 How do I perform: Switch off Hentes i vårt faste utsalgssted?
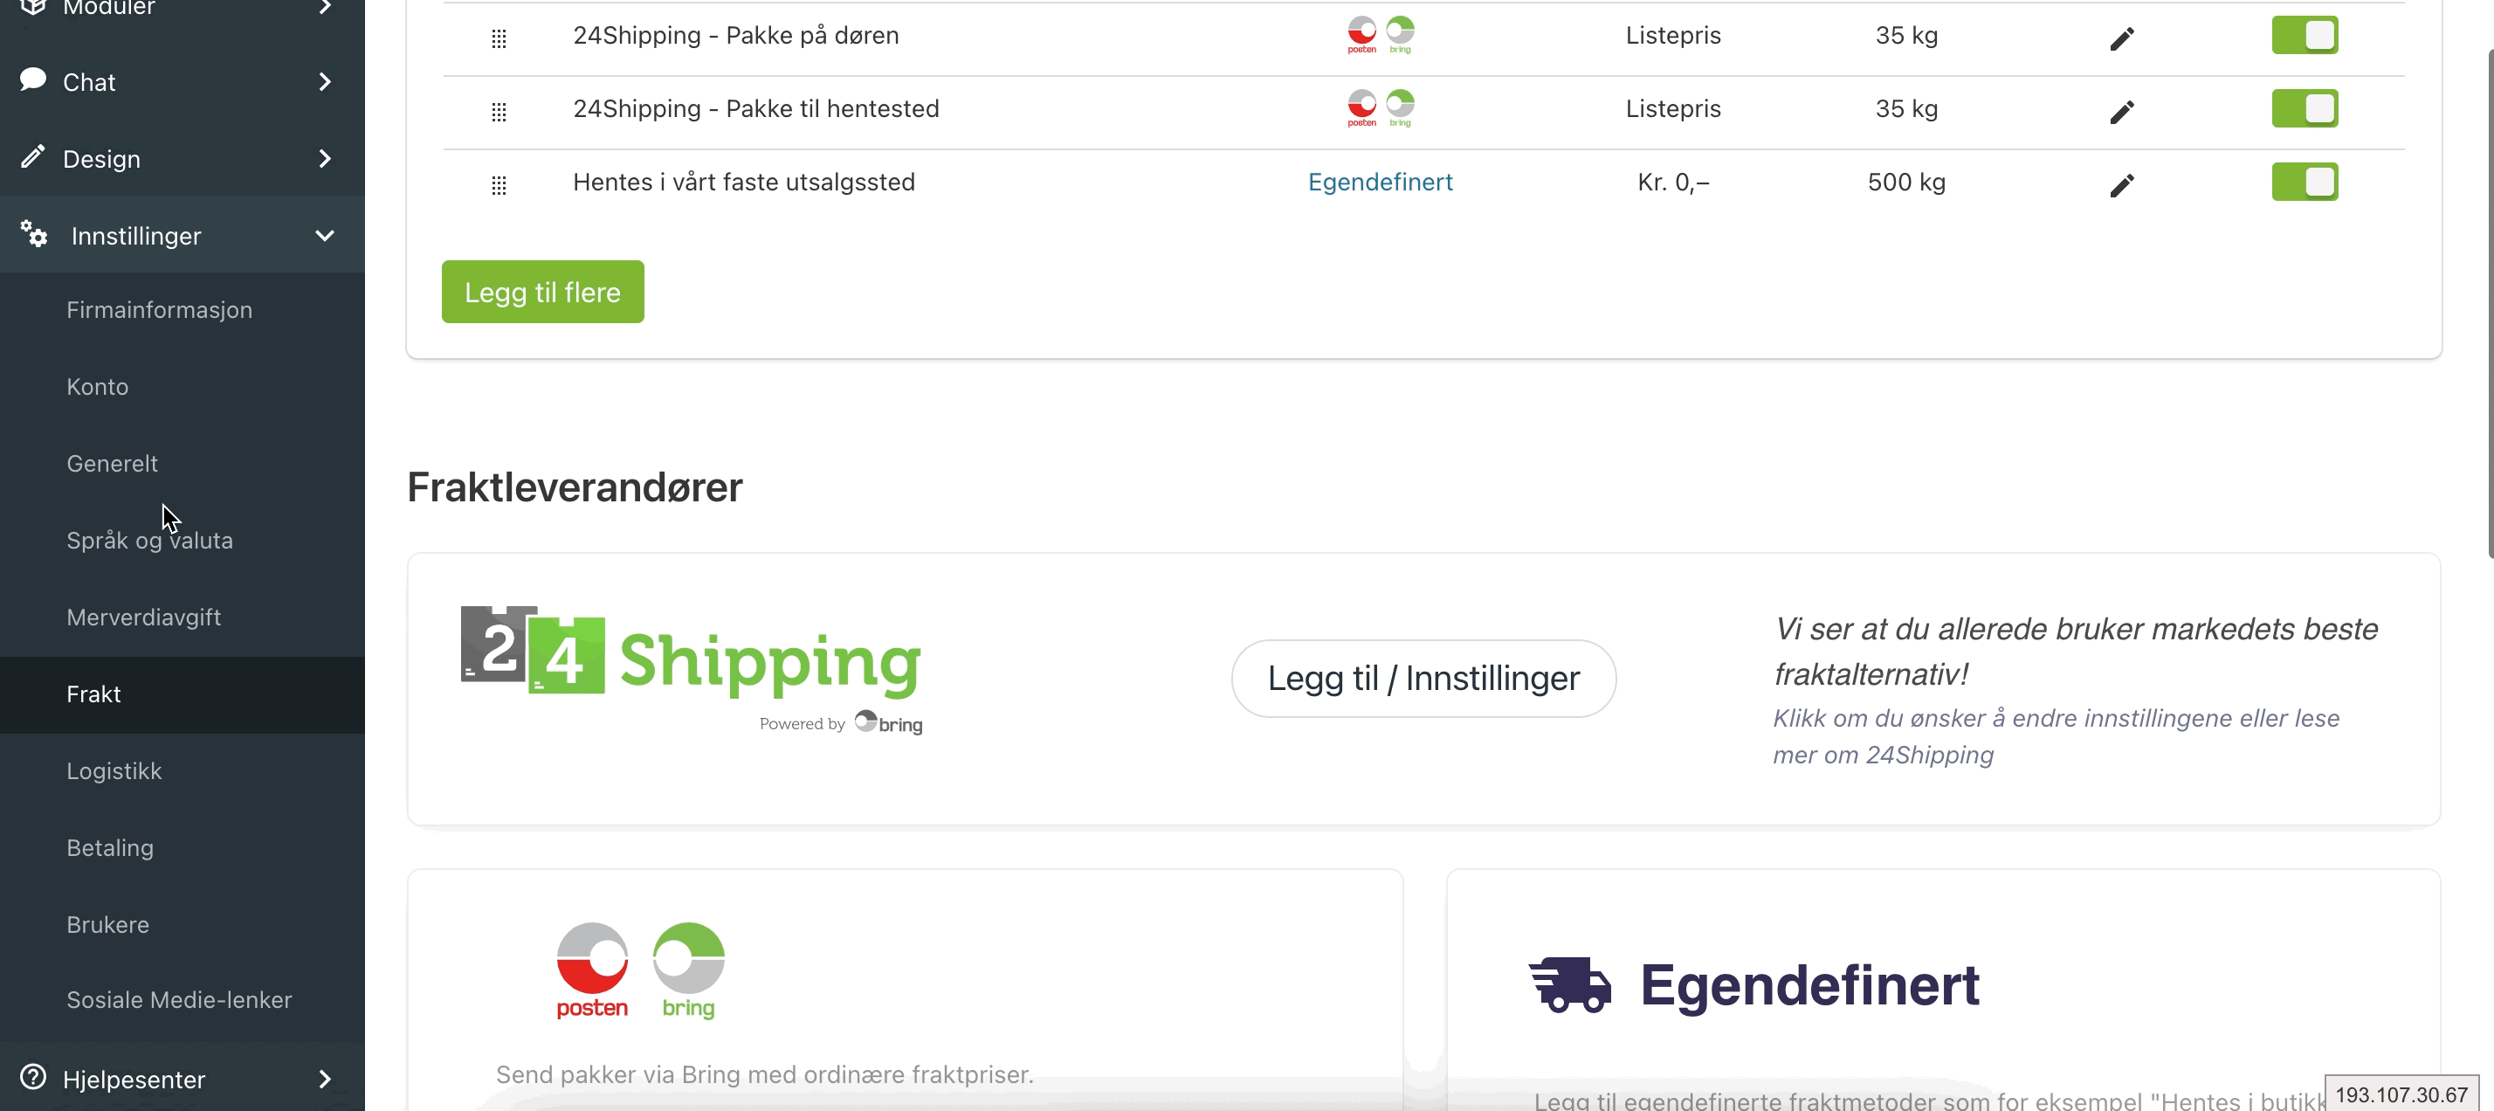pyautogui.click(x=2305, y=182)
